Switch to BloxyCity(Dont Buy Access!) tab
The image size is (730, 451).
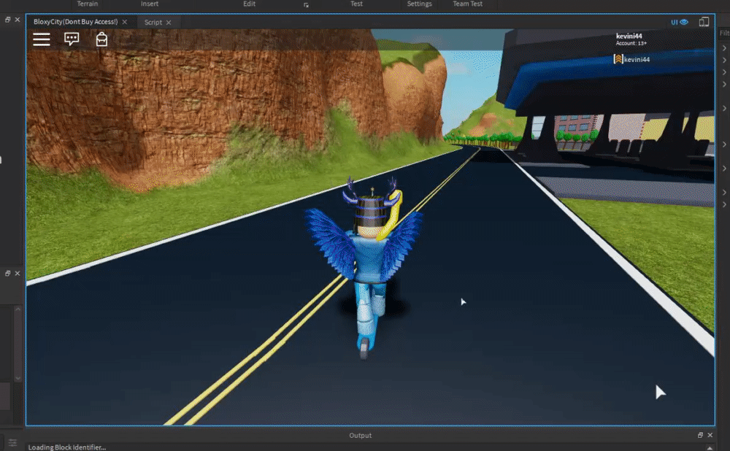[75, 22]
